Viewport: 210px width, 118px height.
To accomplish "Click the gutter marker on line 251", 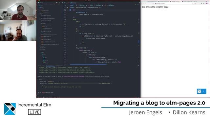I will pos(67,8).
